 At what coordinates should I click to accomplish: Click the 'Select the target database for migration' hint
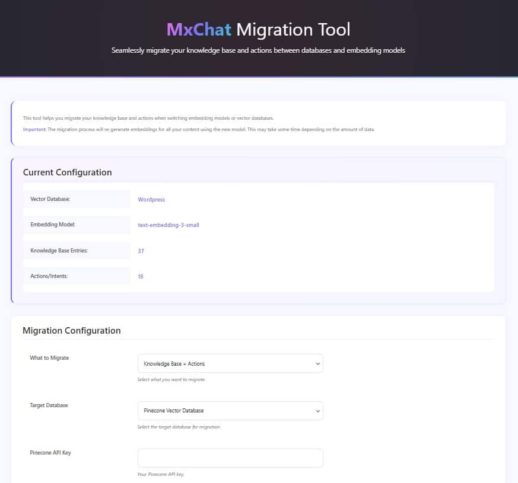click(x=179, y=427)
